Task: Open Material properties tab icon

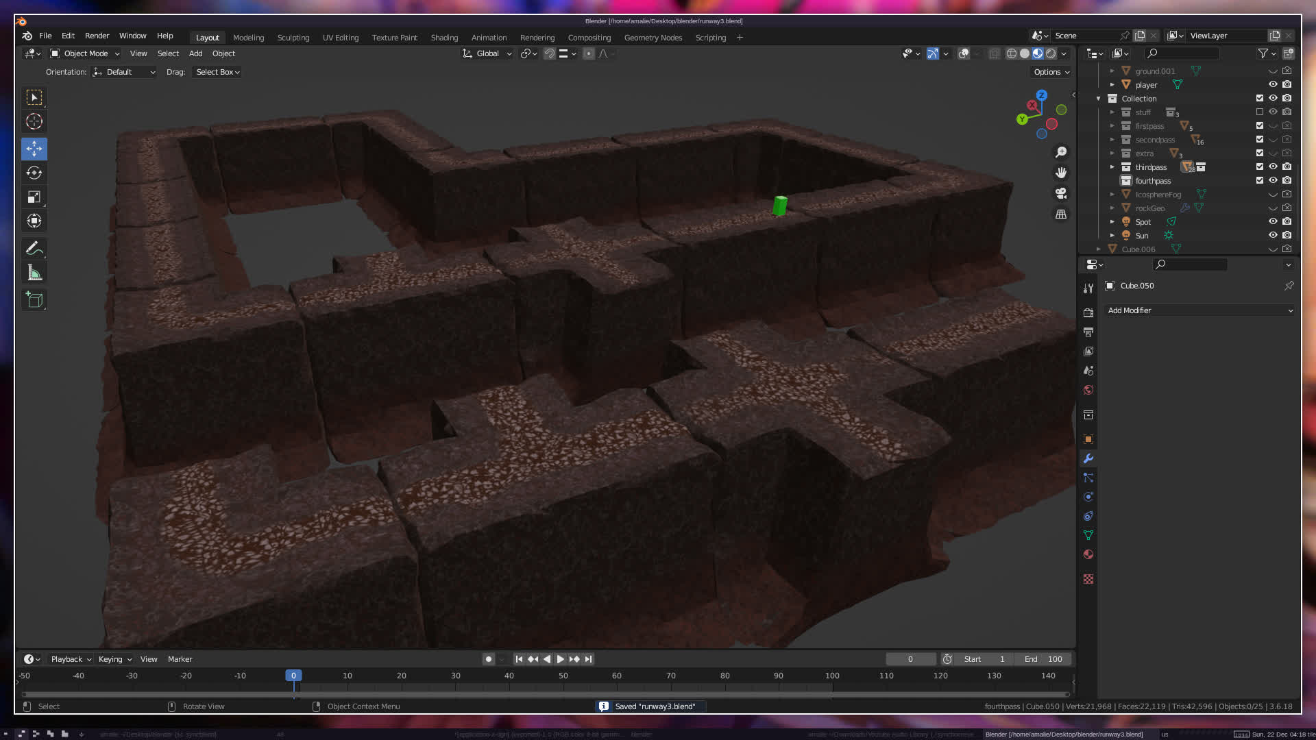Action: pos(1088,554)
